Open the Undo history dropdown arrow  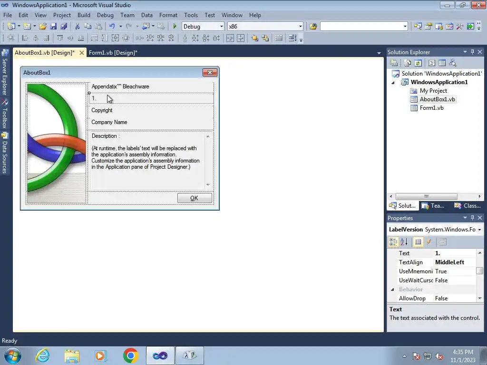click(x=120, y=27)
